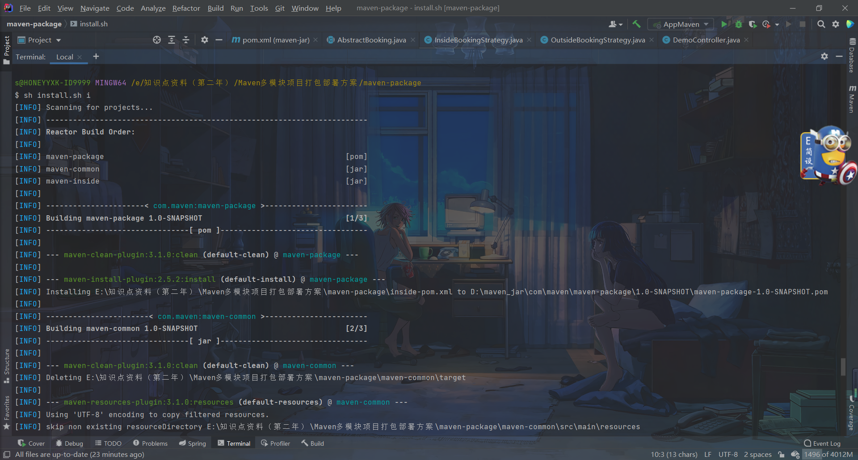Open the Cover tool window
The width and height of the screenshot is (858, 460).
click(x=31, y=443)
